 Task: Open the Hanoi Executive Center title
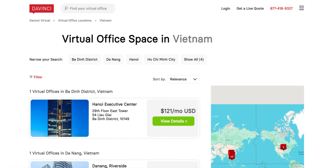point(115,104)
